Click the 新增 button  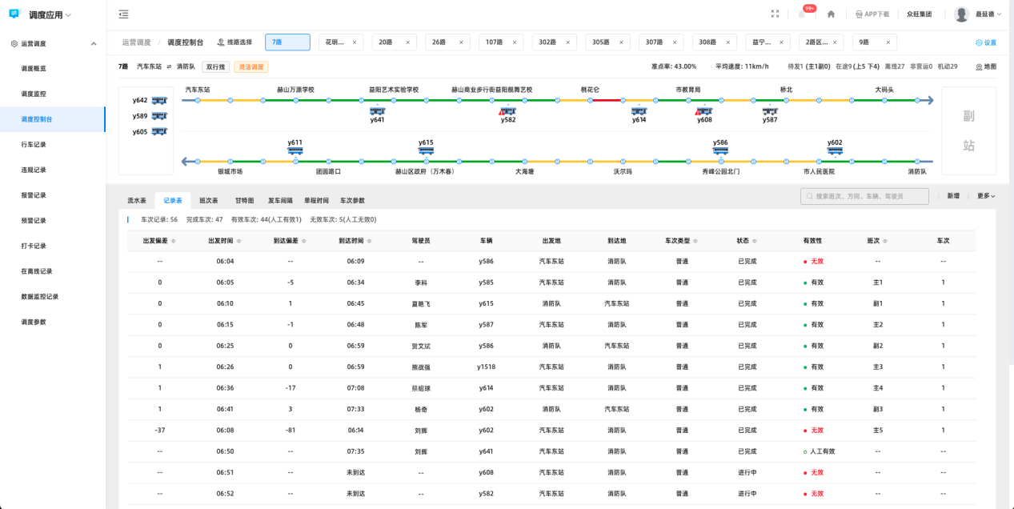coord(953,196)
